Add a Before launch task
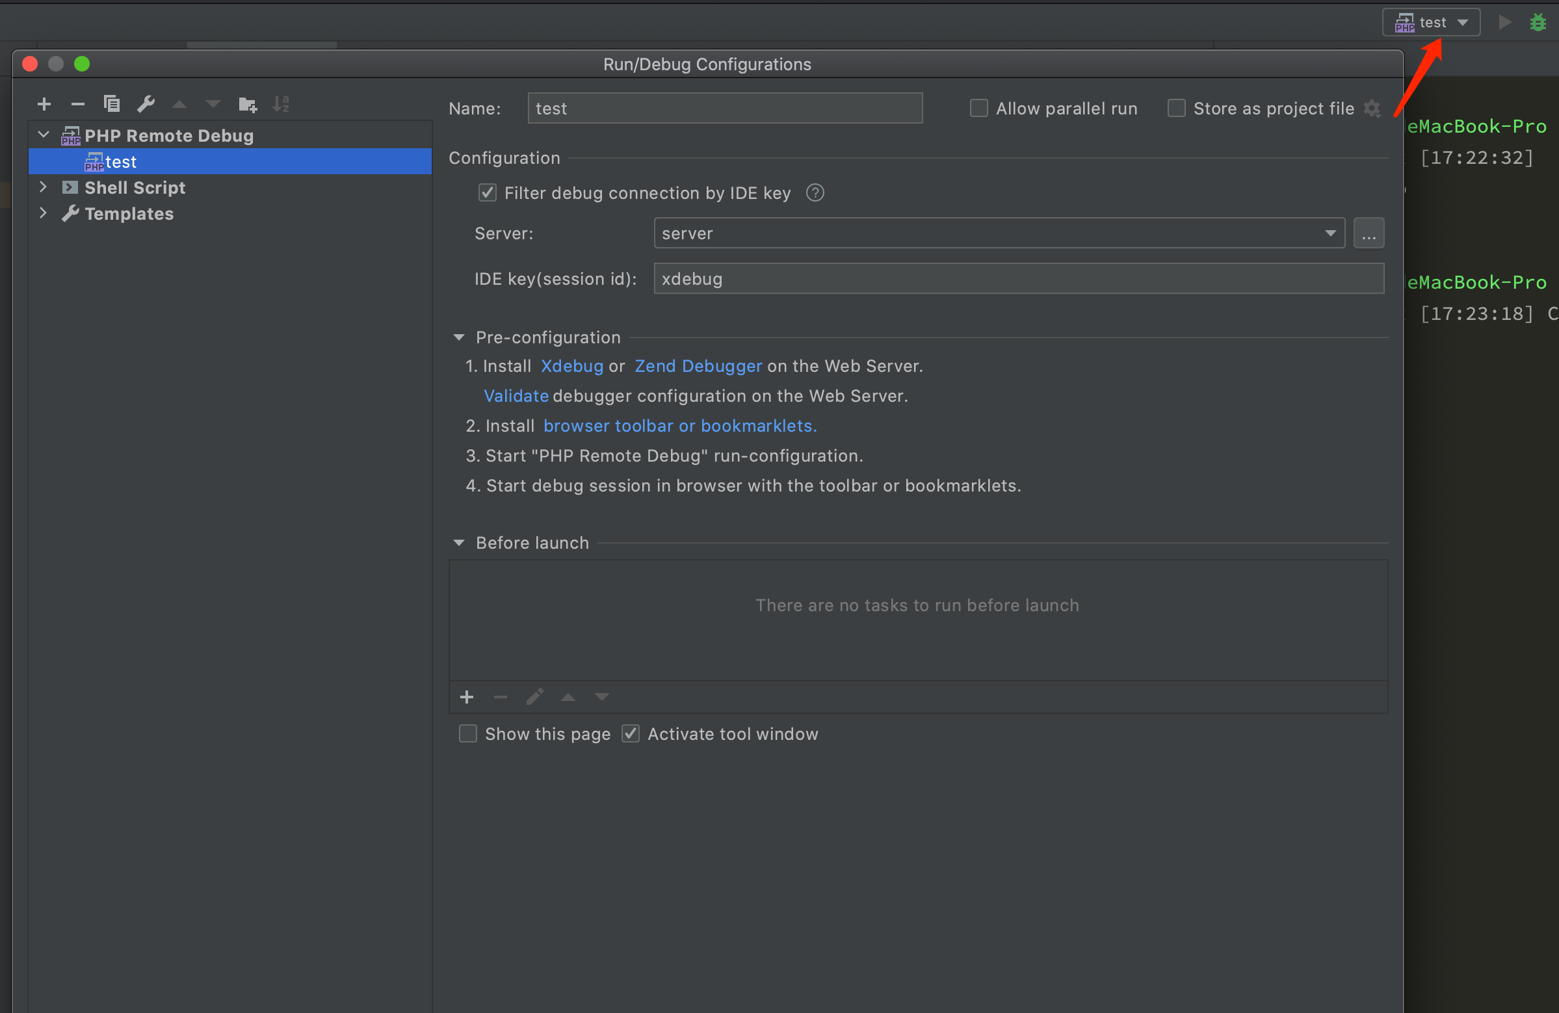This screenshot has width=1559, height=1013. click(466, 697)
